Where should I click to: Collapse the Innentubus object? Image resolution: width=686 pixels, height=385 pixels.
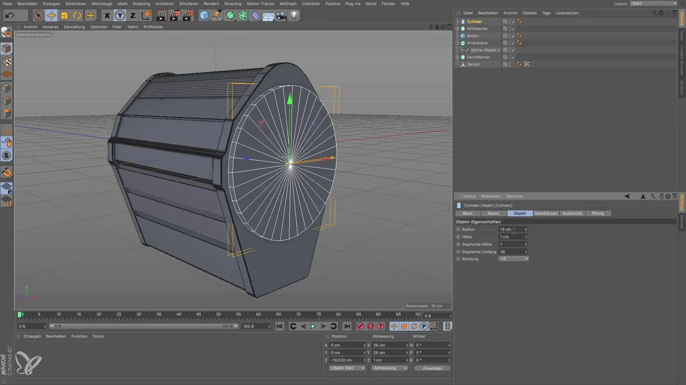457,43
